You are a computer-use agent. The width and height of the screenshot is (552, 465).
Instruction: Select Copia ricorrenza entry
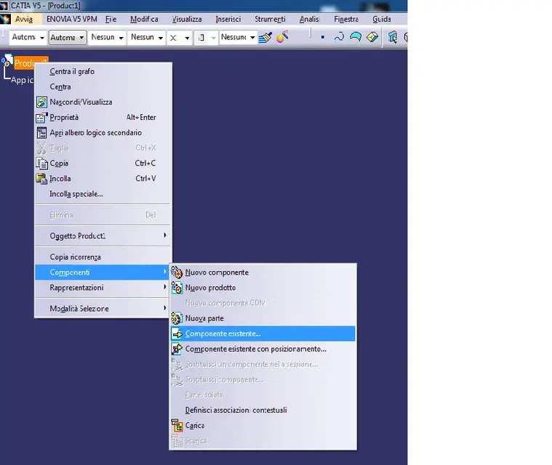coord(103,257)
